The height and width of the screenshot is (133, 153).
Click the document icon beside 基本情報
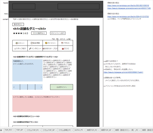[x=32, y=43]
